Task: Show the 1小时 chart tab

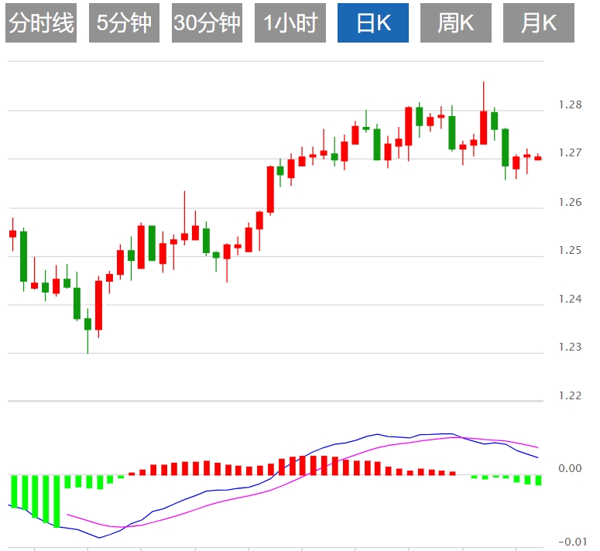Action: click(x=290, y=23)
